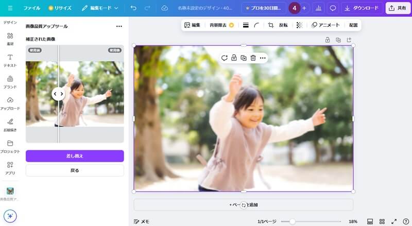Click the ダウンロード button
412x226 pixels.
362,8
